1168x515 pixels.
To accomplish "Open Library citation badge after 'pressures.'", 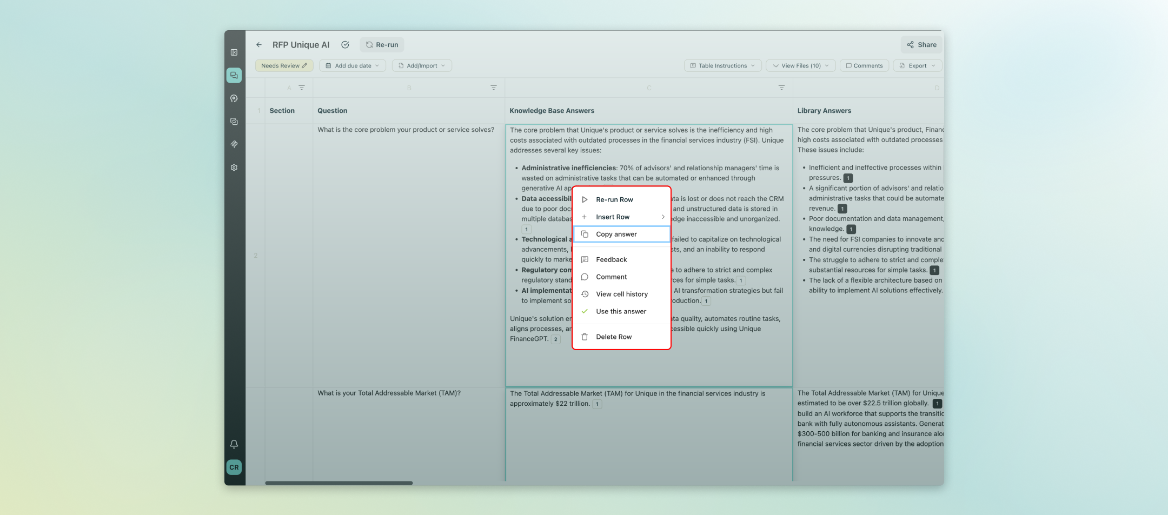I will [848, 178].
